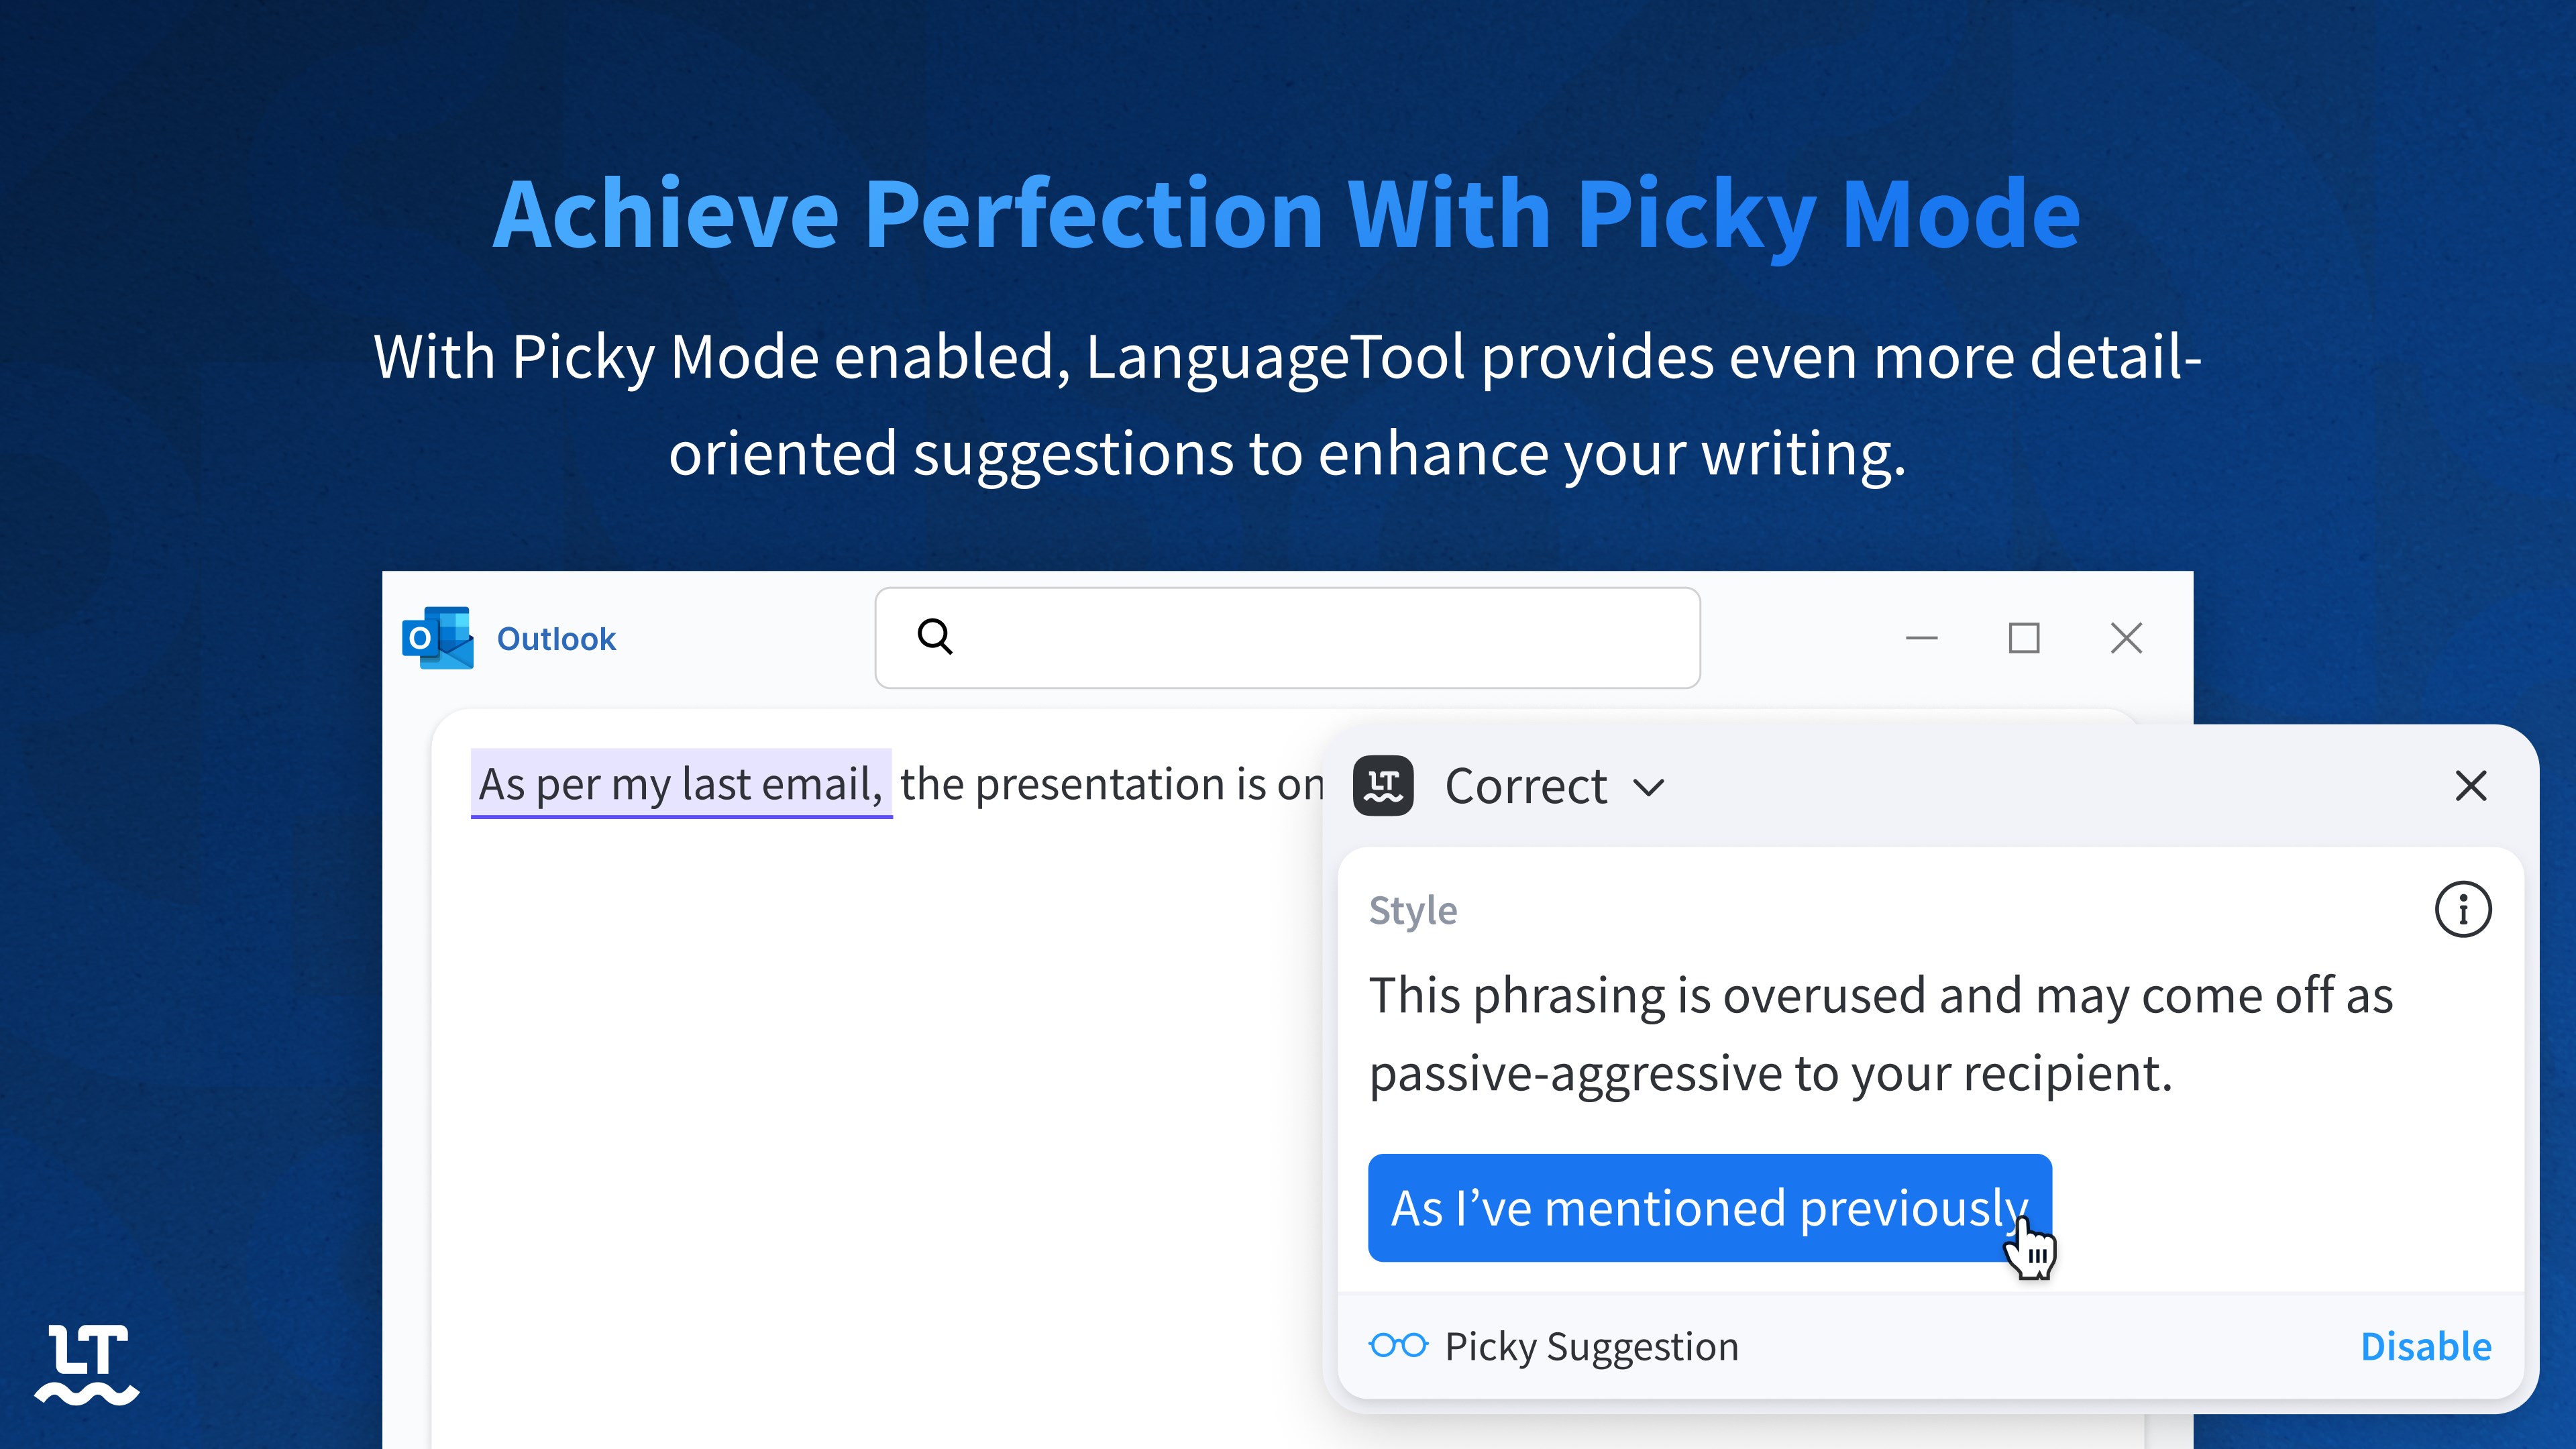
Task: Minimize the Outlook window
Action: point(1921,638)
